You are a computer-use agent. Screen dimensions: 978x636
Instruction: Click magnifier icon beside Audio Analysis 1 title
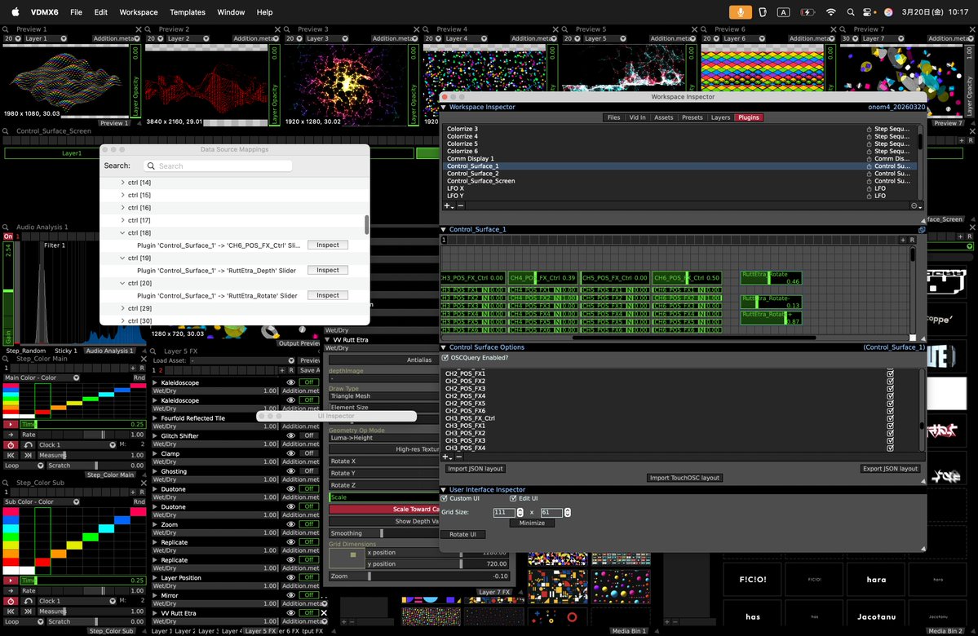coord(6,227)
